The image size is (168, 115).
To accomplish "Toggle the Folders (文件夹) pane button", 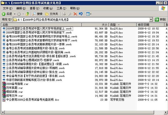I will pyautogui.click(x=52, y=14).
